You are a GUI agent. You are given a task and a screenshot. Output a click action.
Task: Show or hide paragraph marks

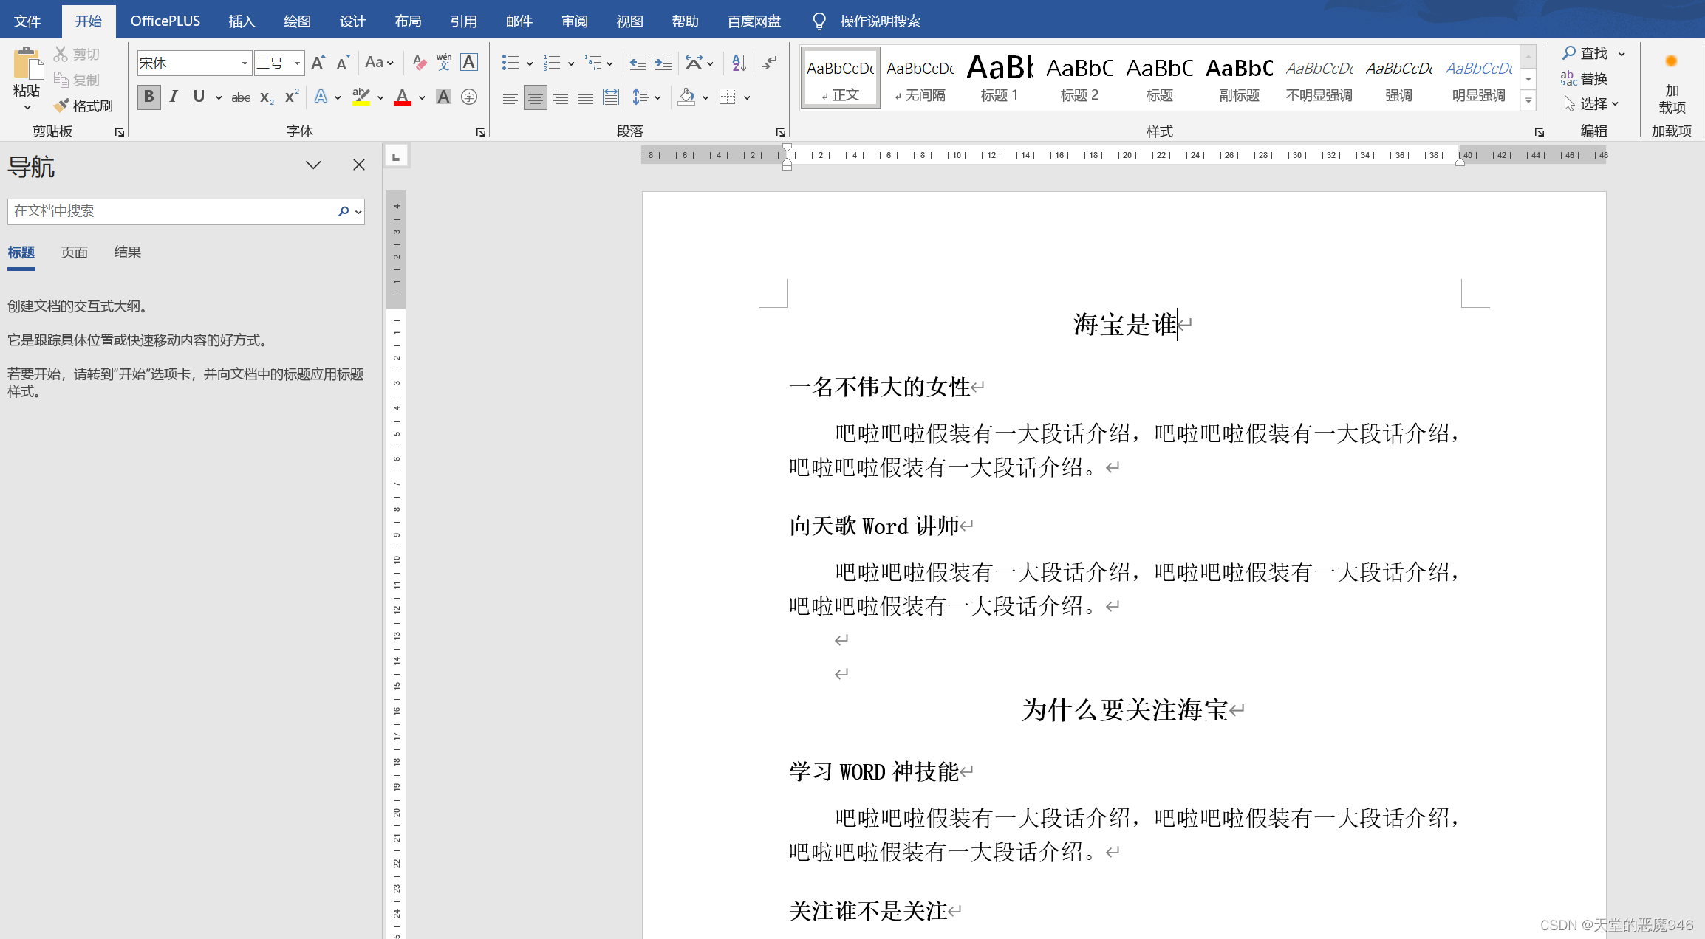(x=769, y=63)
